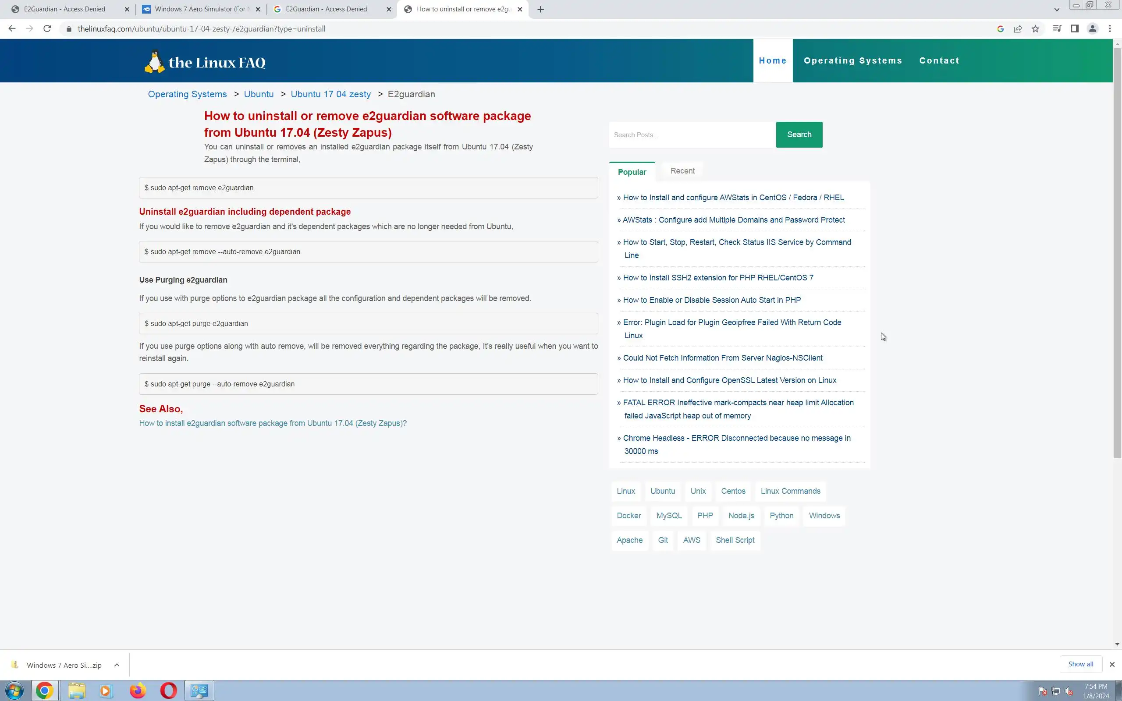Open Operating Systems nav menu item

(852, 61)
